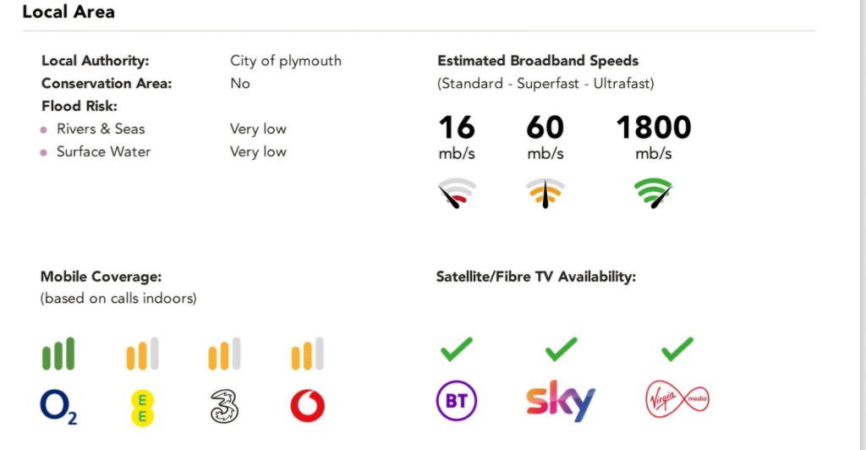Click the Estimated Broadband Speeds heading
The height and width of the screenshot is (450, 866).
(538, 61)
